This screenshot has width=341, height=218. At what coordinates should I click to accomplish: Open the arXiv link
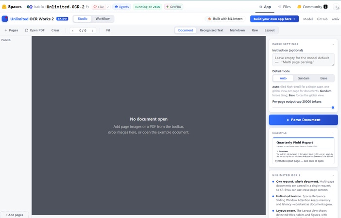(336, 19)
